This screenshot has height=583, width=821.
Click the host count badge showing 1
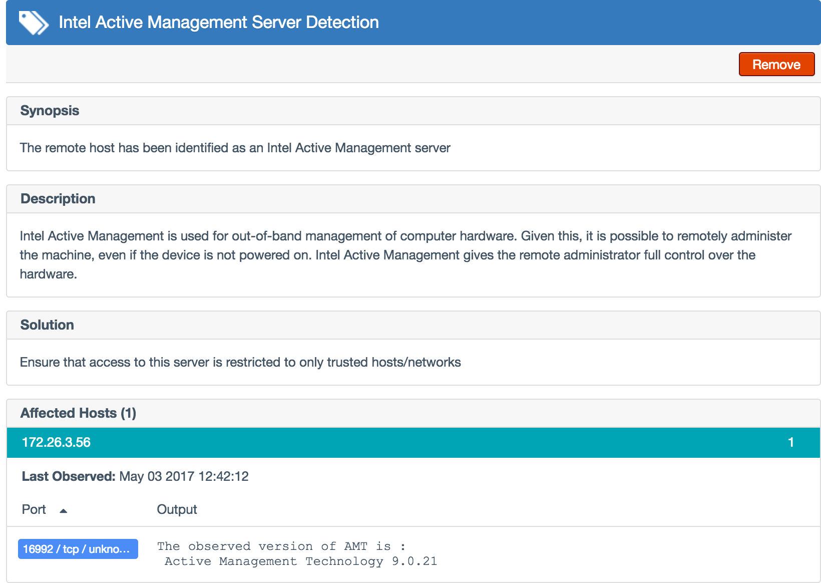(x=791, y=442)
